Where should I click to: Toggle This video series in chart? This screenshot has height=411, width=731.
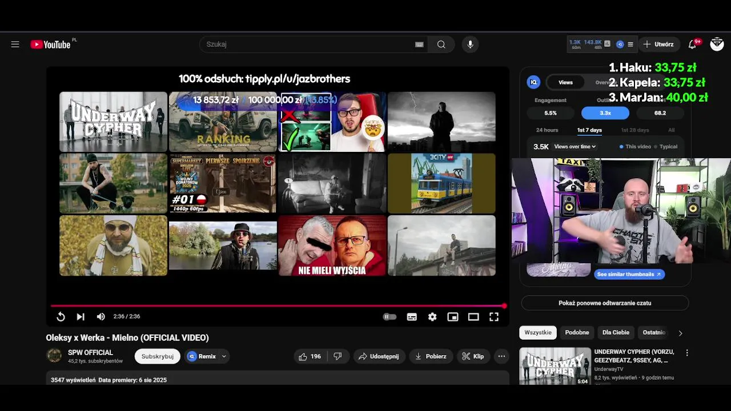(635, 147)
